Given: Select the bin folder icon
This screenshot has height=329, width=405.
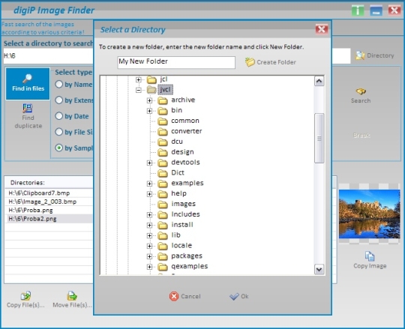Looking at the screenshot, I should tap(163, 111).
